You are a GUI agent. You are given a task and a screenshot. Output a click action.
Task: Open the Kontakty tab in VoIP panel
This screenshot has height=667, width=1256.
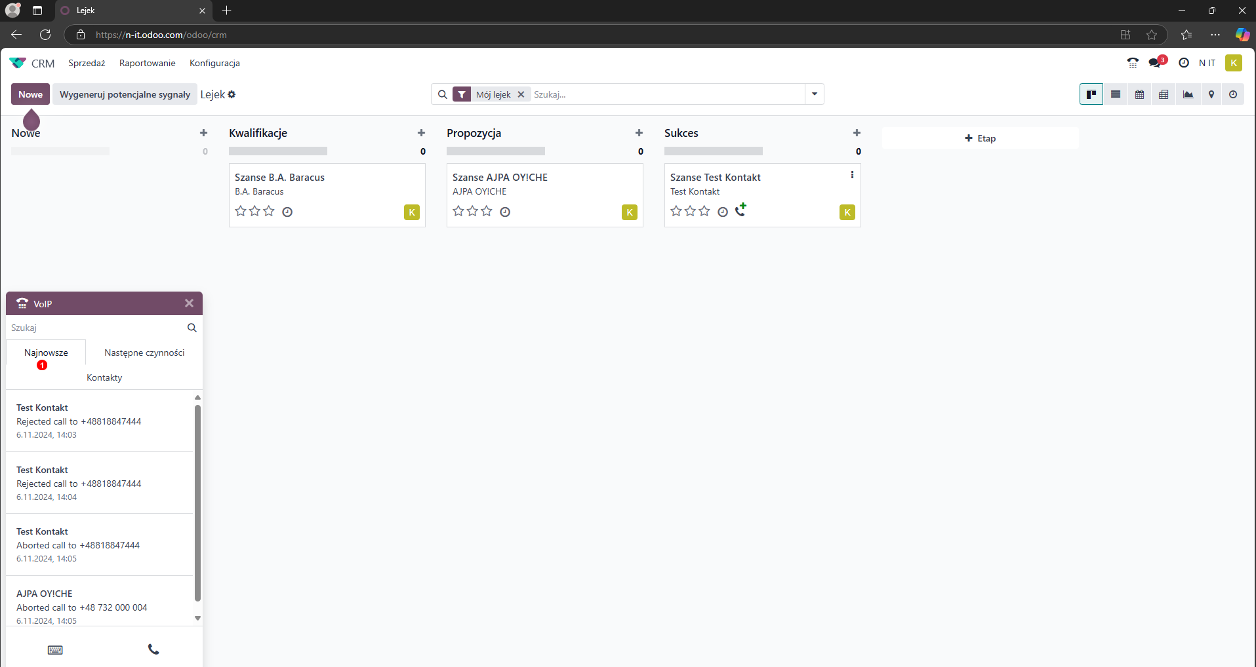point(104,377)
